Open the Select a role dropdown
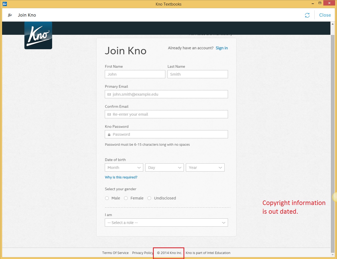337x259 pixels. (x=166, y=223)
